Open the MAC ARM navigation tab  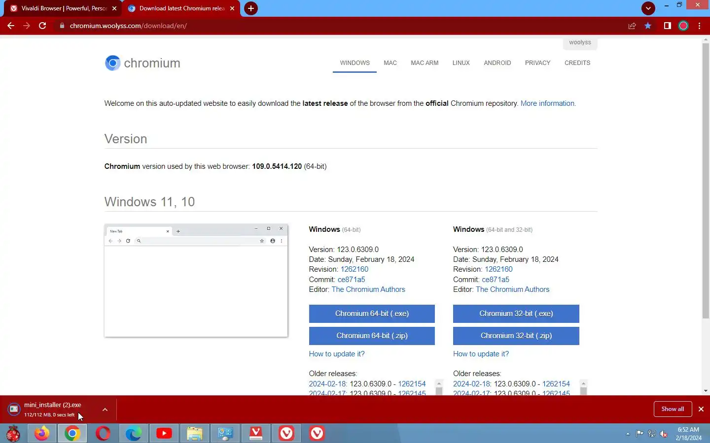pos(425,63)
